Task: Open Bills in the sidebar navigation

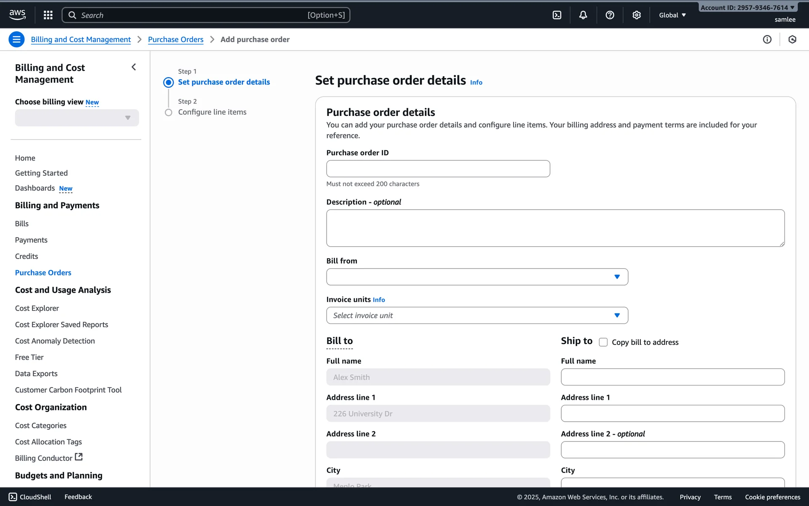Action: click(22, 223)
